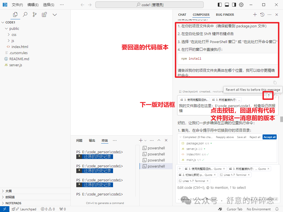This screenshot has height=212, width=283.
Task: Go back with the left arrow
Action: tap(82, 5)
